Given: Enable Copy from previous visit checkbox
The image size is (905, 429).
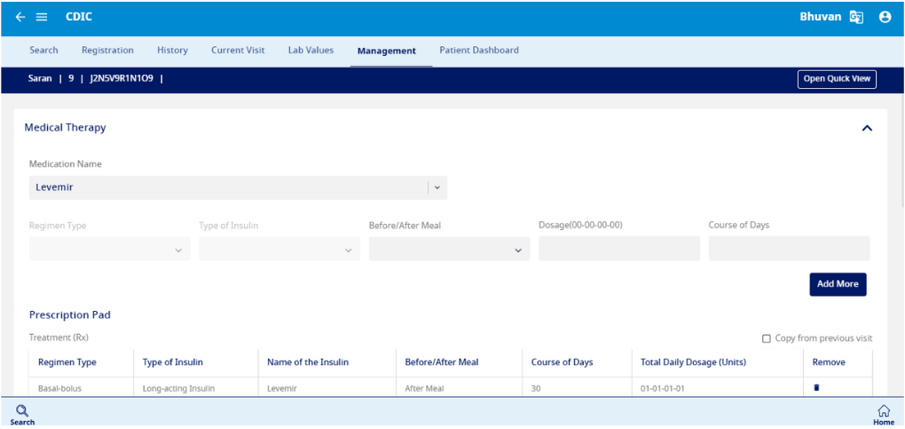Looking at the screenshot, I should pyautogui.click(x=767, y=338).
